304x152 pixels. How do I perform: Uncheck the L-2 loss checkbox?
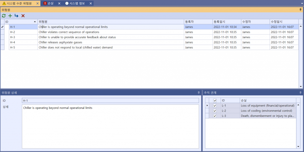pos(215,111)
